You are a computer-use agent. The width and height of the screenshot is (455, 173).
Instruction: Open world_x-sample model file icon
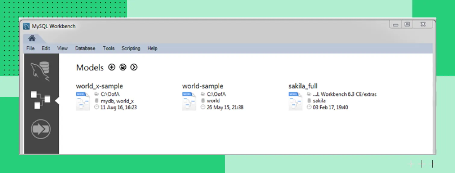[x=83, y=101]
